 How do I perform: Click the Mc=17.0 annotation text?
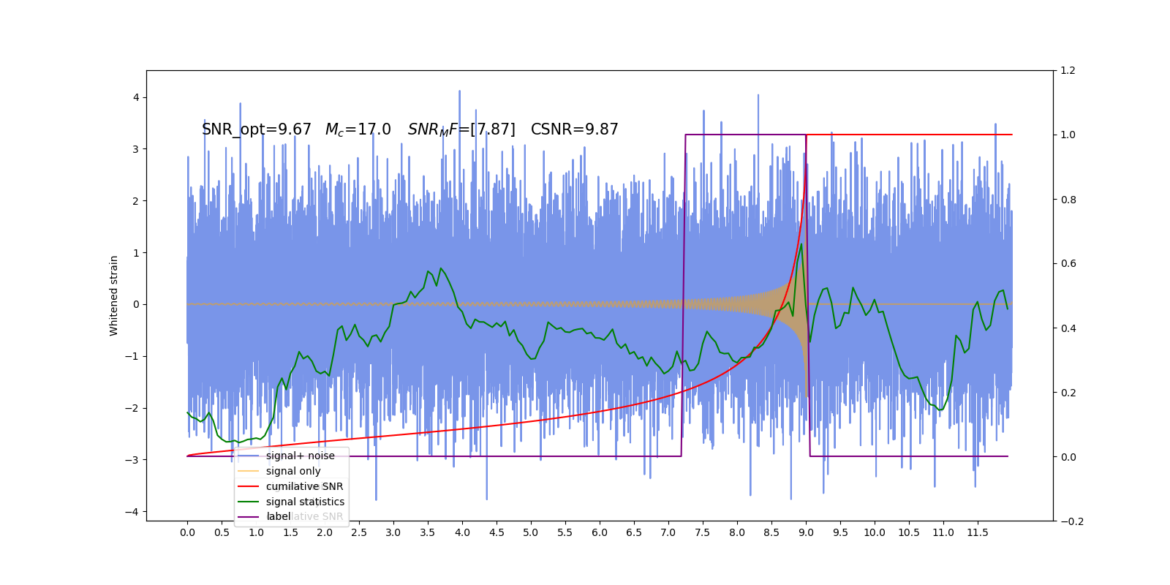tap(358, 129)
